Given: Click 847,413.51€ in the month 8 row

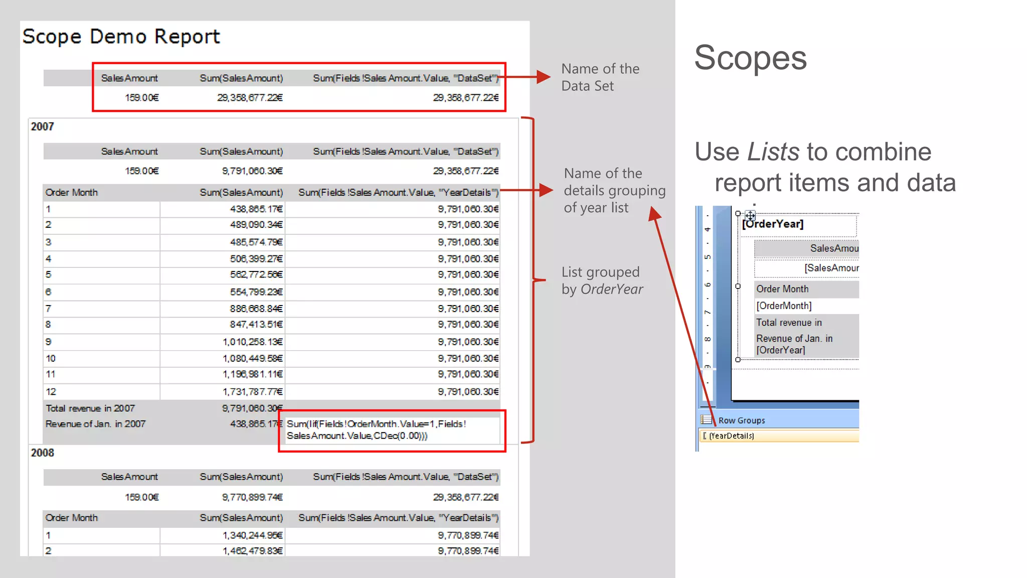Looking at the screenshot, I should pos(256,324).
